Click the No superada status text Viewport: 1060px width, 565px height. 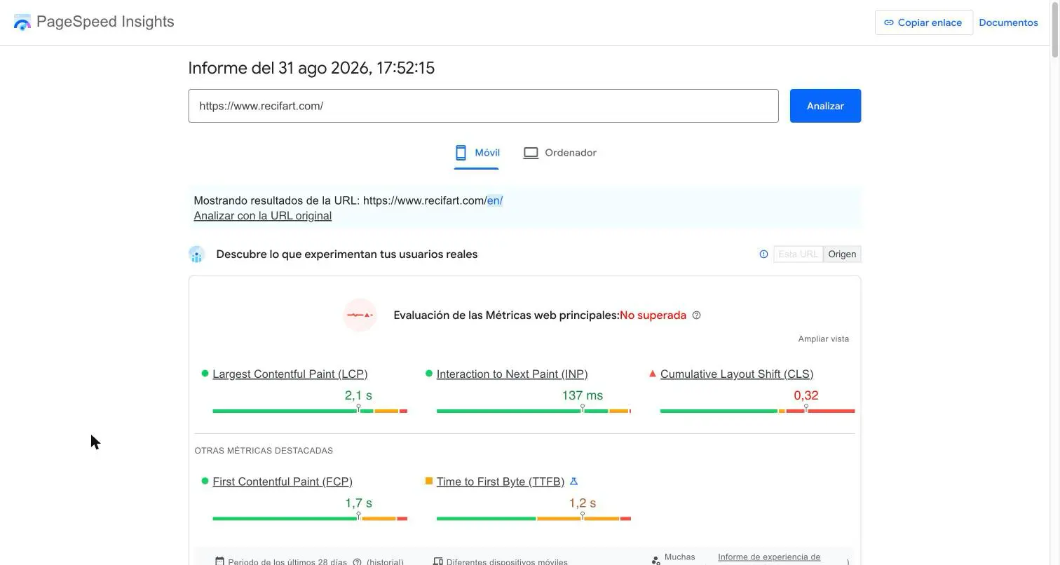coord(653,315)
